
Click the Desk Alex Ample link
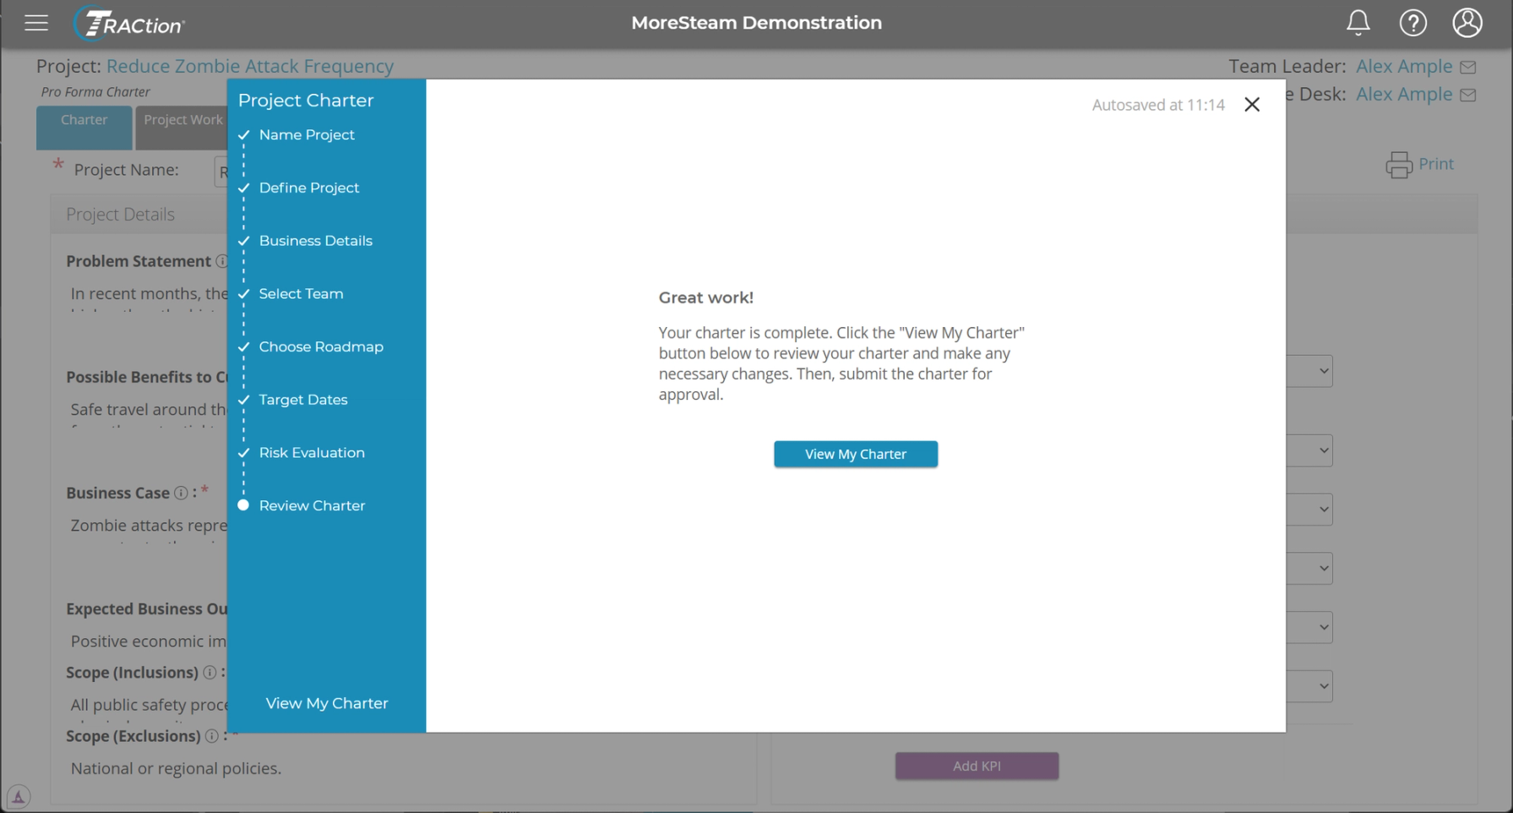click(1404, 94)
